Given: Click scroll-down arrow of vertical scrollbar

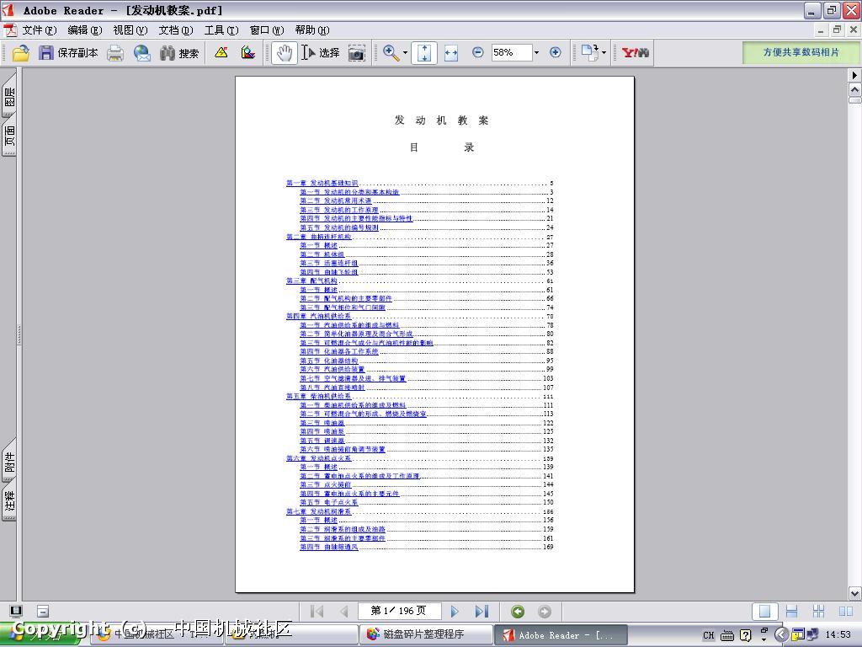Looking at the screenshot, I should 855,594.
